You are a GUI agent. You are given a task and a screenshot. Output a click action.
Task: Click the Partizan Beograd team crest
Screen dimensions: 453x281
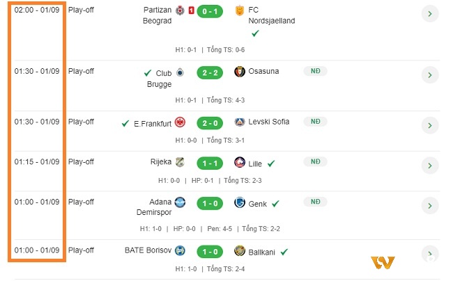[x=180, y=10]
